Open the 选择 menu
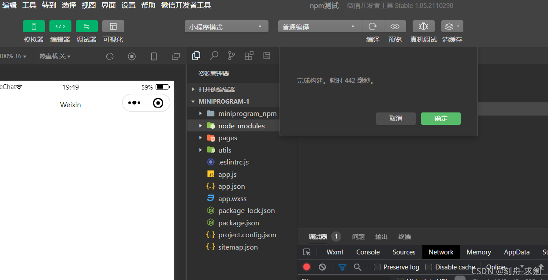The image size is (548, 280). point(69,5)
